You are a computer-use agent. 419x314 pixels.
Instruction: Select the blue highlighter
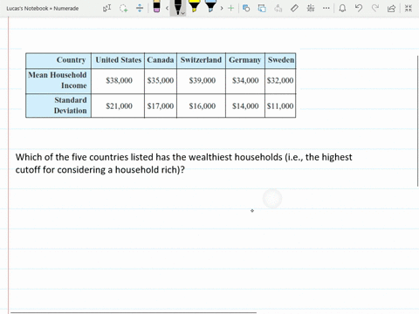210,6
